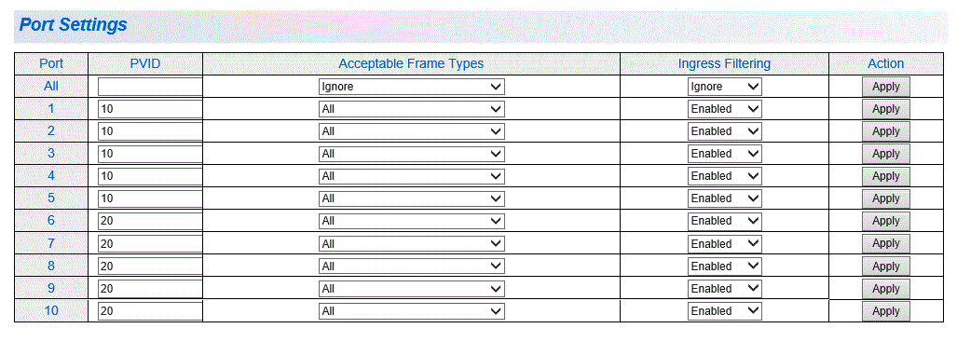This screenshot has width=957, height=342.
Task: Apply settings for port 5
Action: [885, 198]
